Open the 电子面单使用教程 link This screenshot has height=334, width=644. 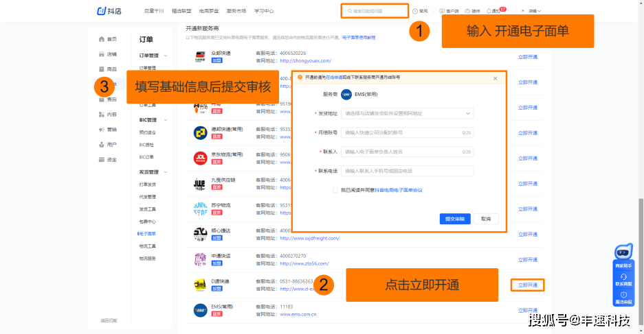[359, 38]
